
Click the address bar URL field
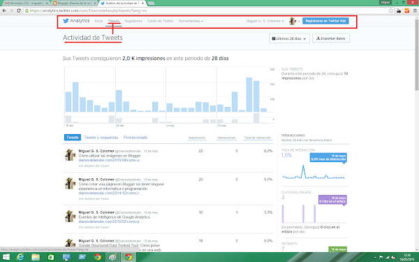206,10
